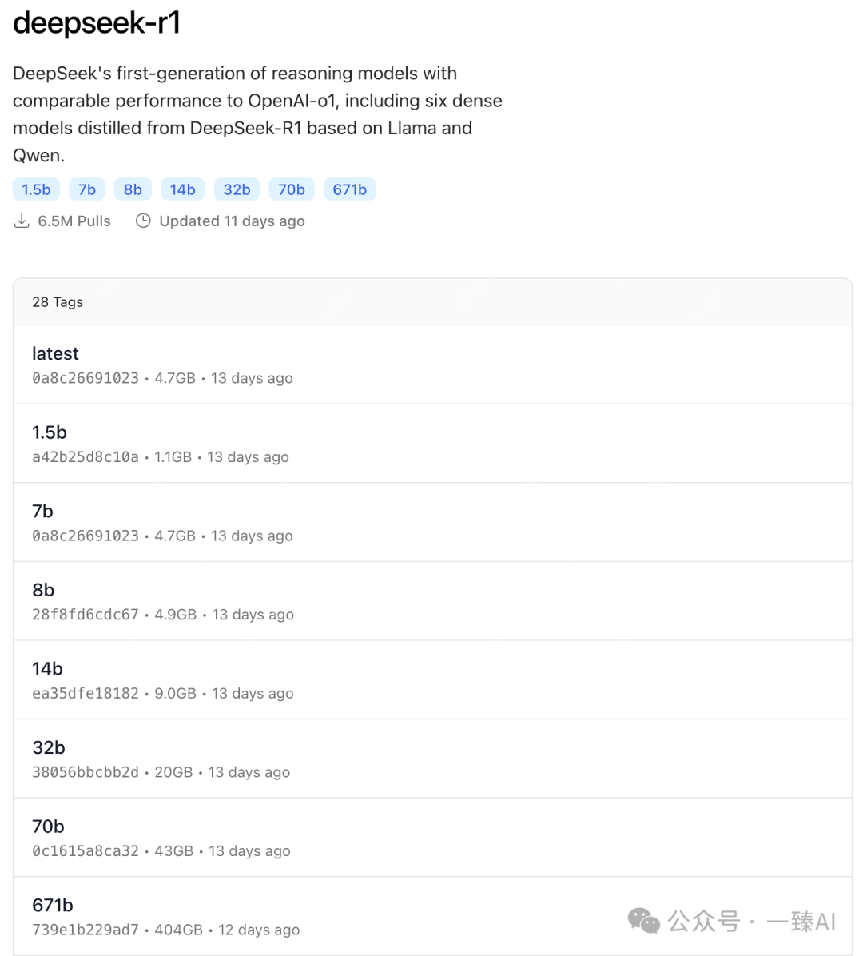Viewport: 863px width, 956px height.
Task: Open the latest tag link
Action: tap(55, 353)
